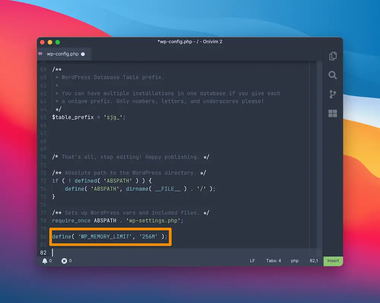Image resolution: width=380 pixels, height=303 pixels.
Task: Click the unsaved dot on wp-config.php tab
Action: [83, 54]
